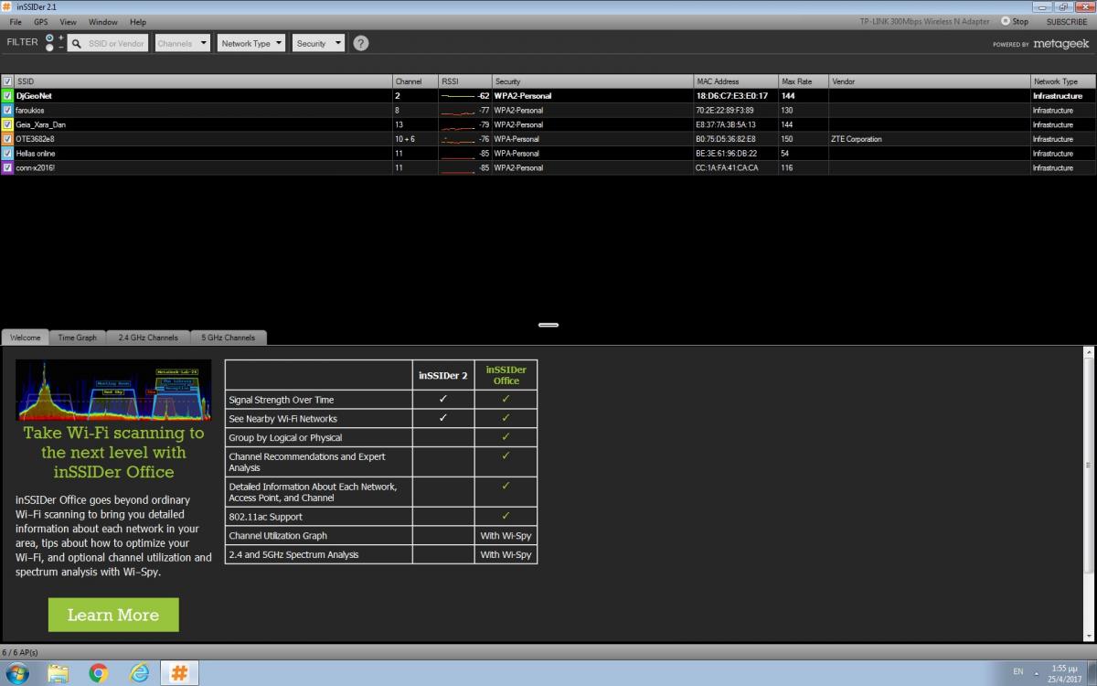Click the Welcome panel vertical scrollbar thumb
This screenshot has height=686, width=1097.
pyautogui.click(x=1088, y=466)
